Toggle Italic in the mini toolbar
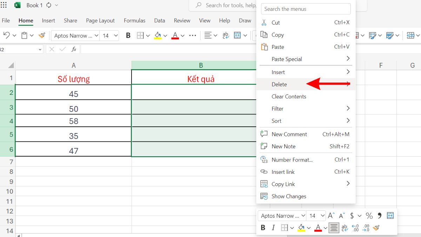 coord(273,228)
